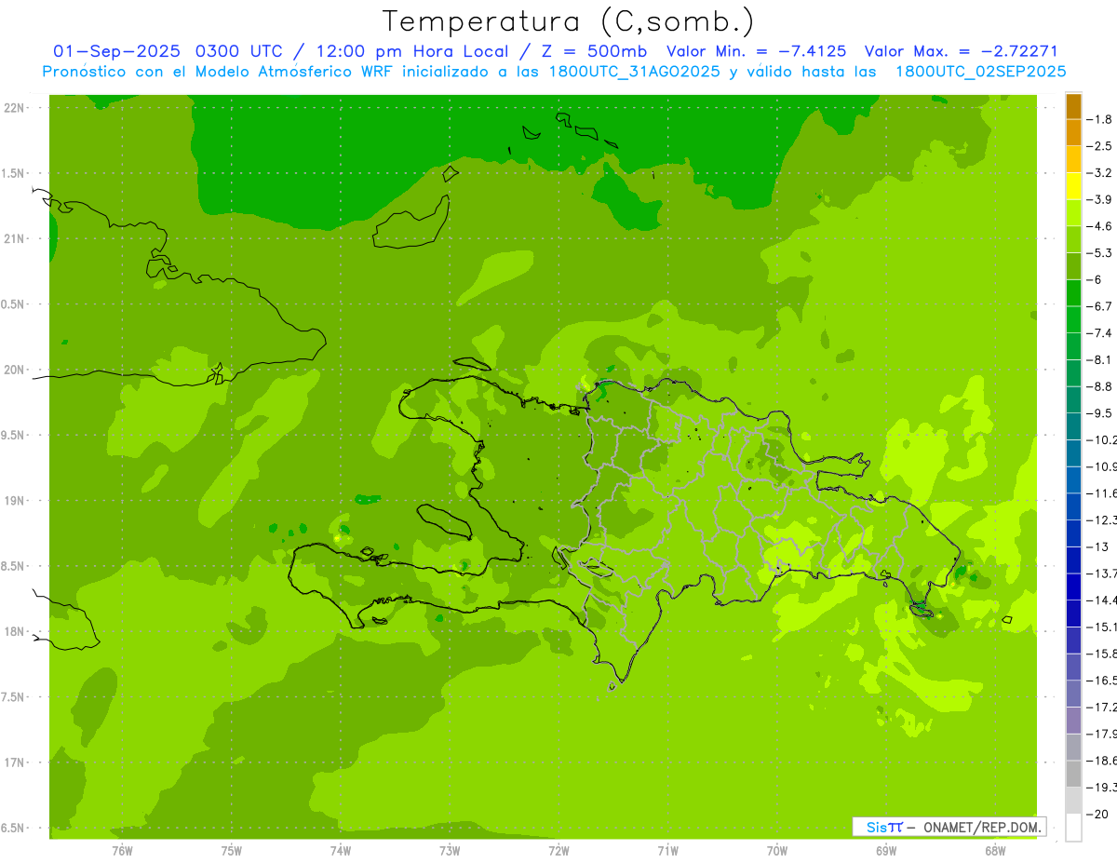The height and width of the screenshot is (863, 1117).
Task: Click the 73W longitude axis label
Action: [x=450, y=851]
